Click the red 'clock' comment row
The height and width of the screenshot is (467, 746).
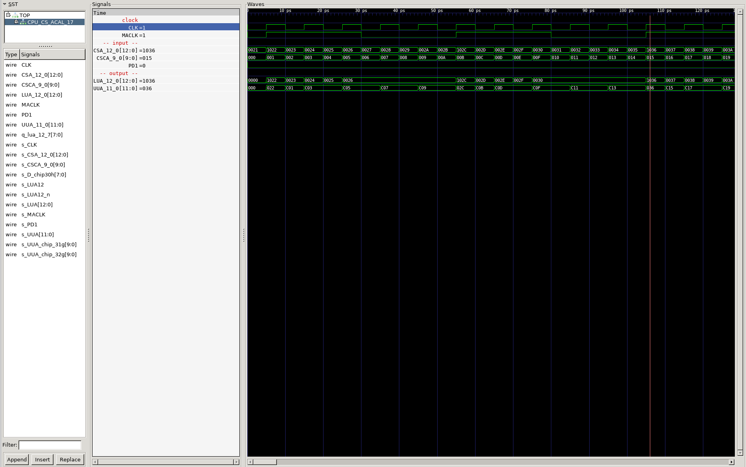[x=166, y=20]
